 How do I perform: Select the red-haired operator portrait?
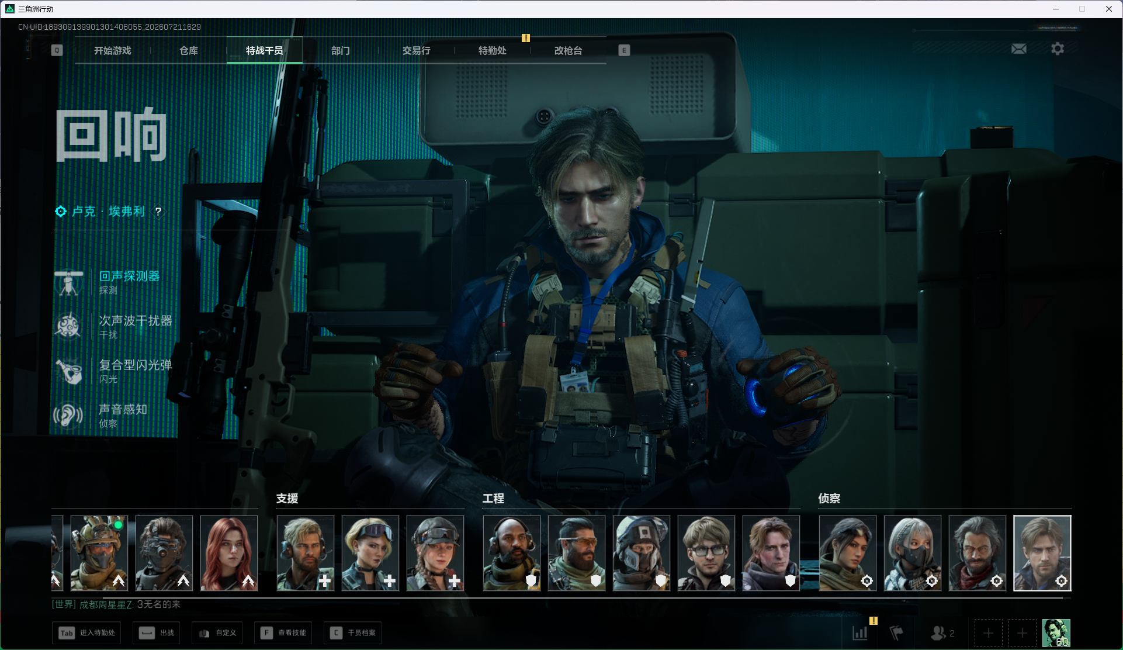[x=229, y=553]
